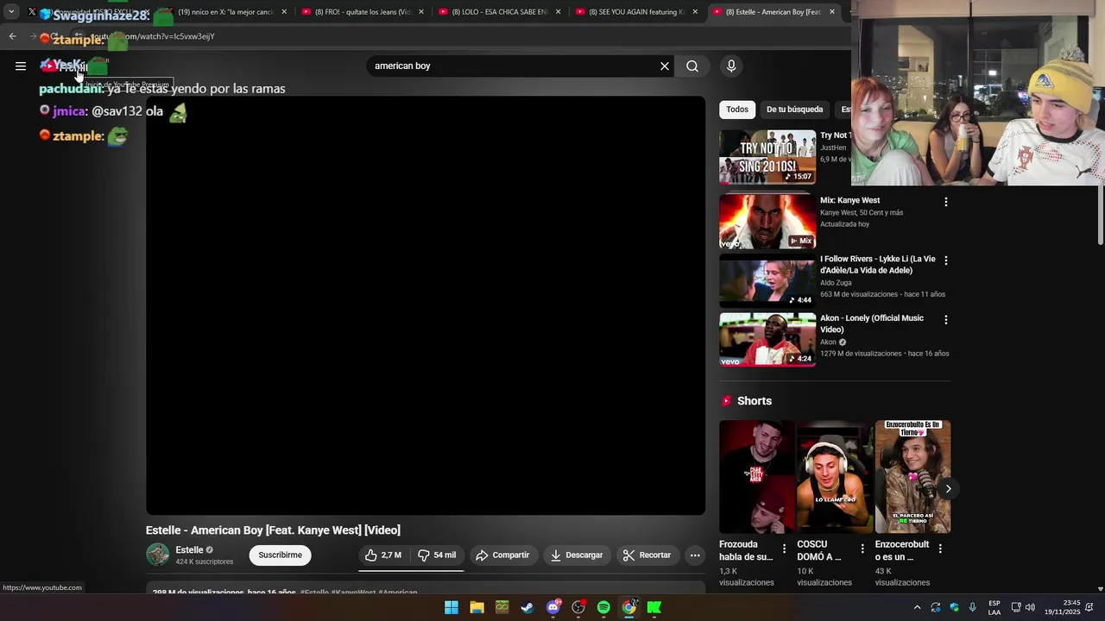Viewport: 1105px width, 621px height.
Task: Click the Akon - Lonely title
Action: (x=872, y=323)
